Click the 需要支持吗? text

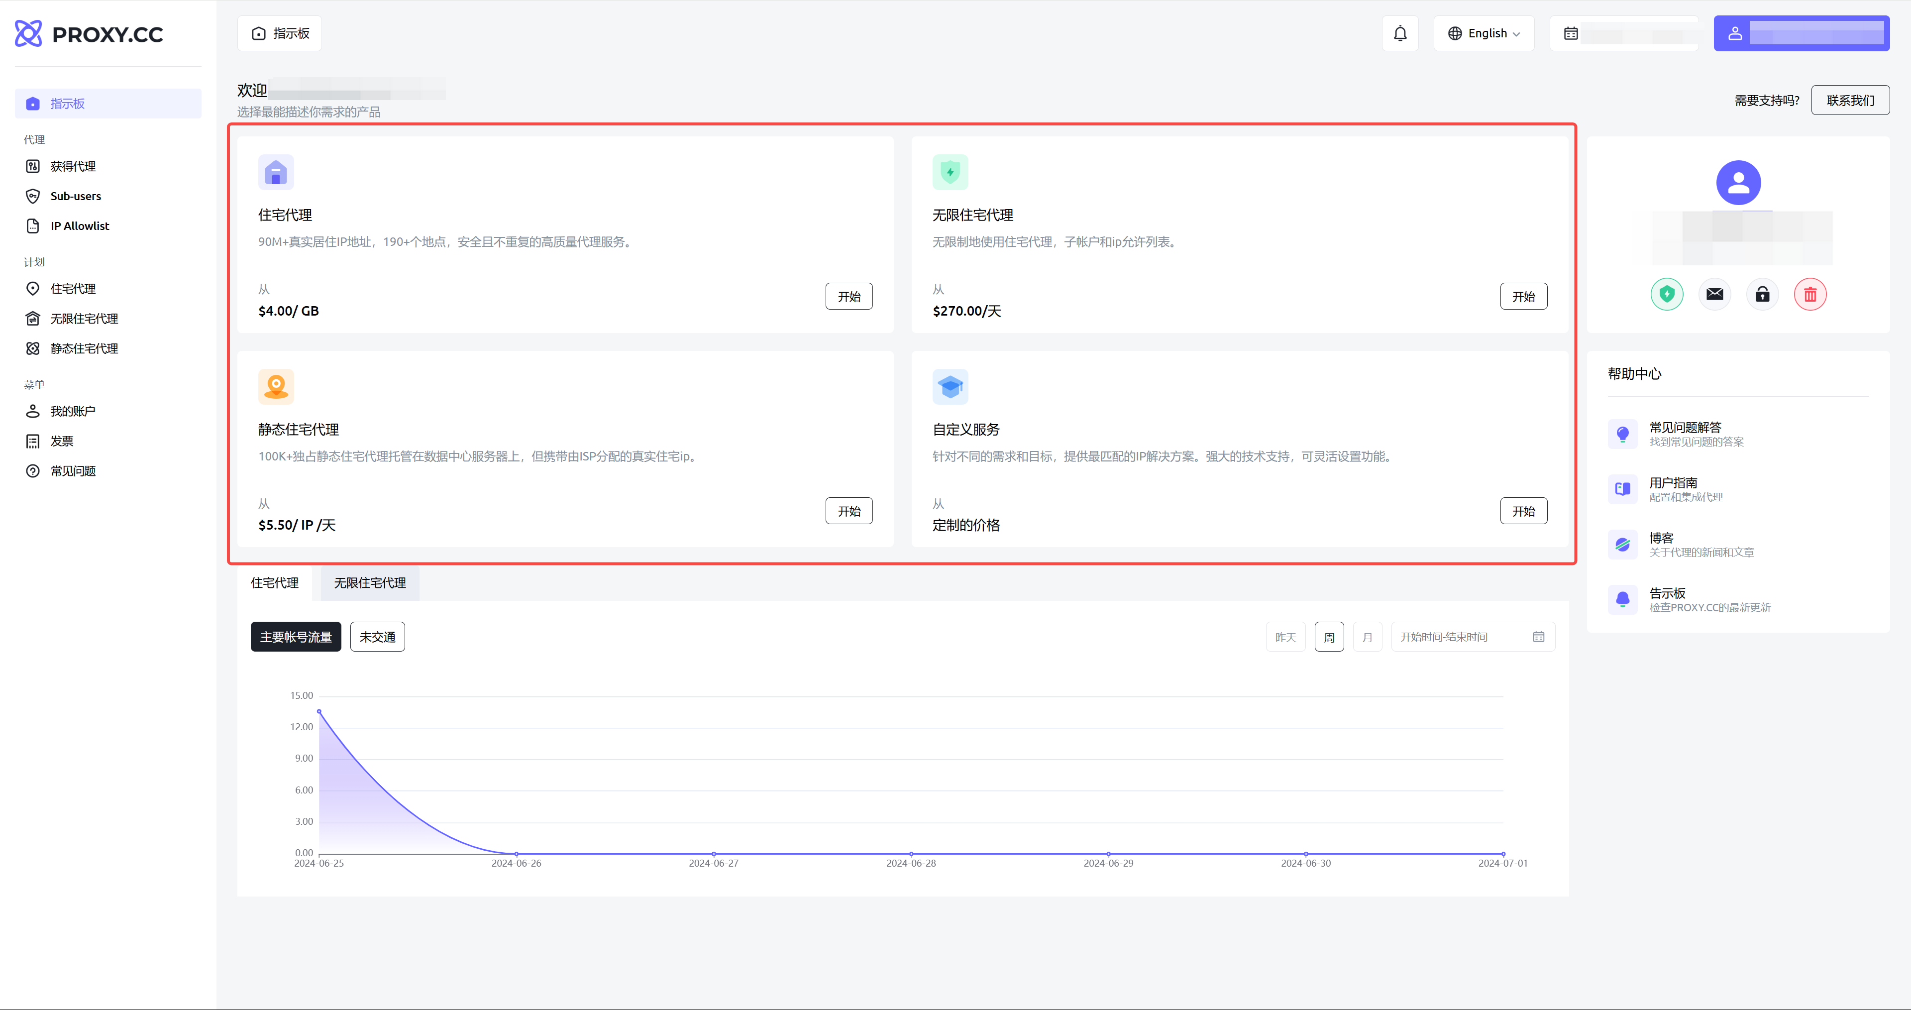pos(1766,100)
